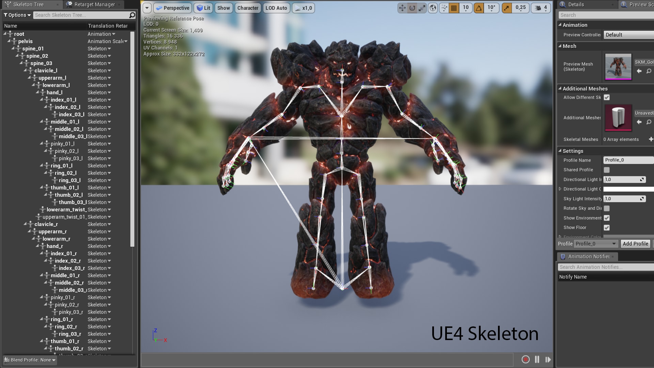Screen dimensions: 654x368
Task: Uncheck Show Environment checkbox
Action: (607, 218)
